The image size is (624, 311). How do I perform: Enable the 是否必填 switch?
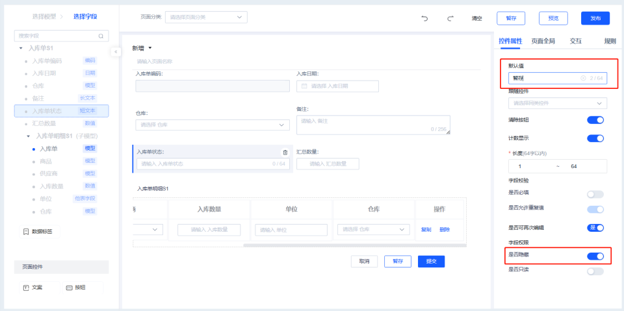(x=595, y=194)
